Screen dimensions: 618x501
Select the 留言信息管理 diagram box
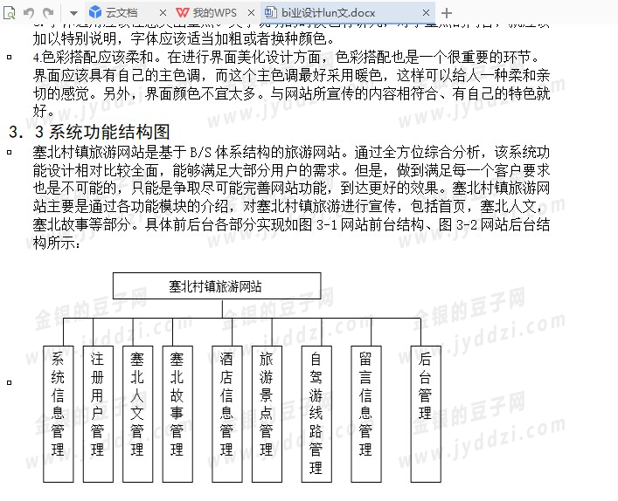[366, 414]
